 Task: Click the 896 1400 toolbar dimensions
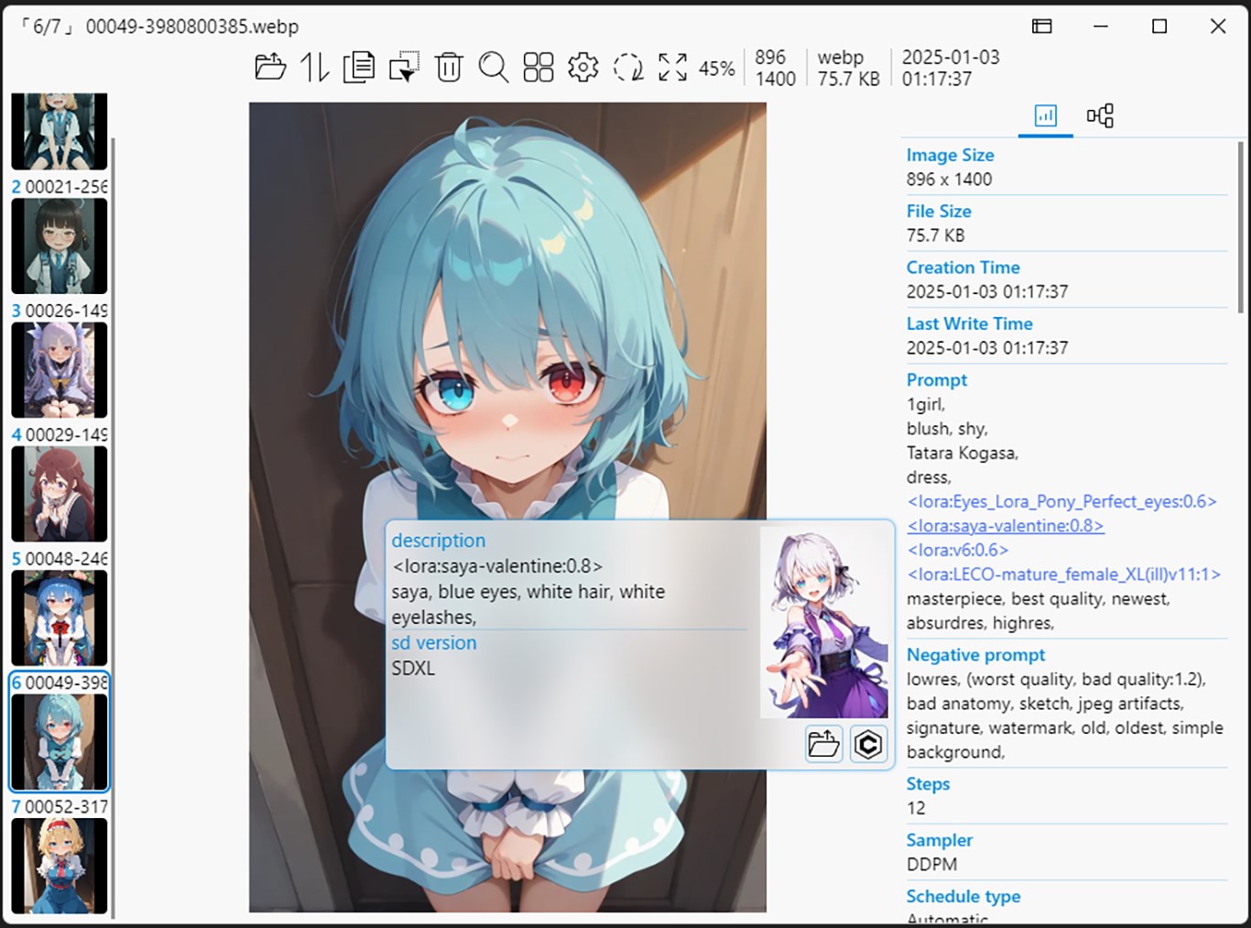pyautogui.click(x=775, y=68)
